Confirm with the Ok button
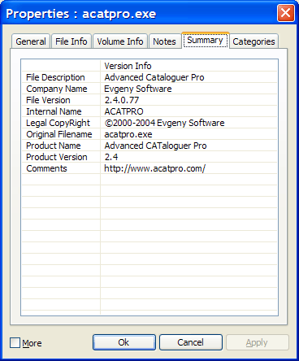Viewport: 299px width, 361px height. [124, 342]
